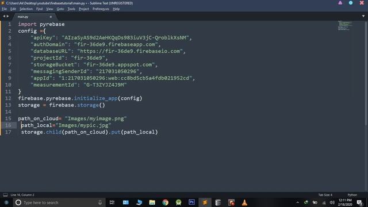Viewport: 368px width, 207px height.
Task: Click the "projectId" key on line 6
Action: tap(47, 57)
